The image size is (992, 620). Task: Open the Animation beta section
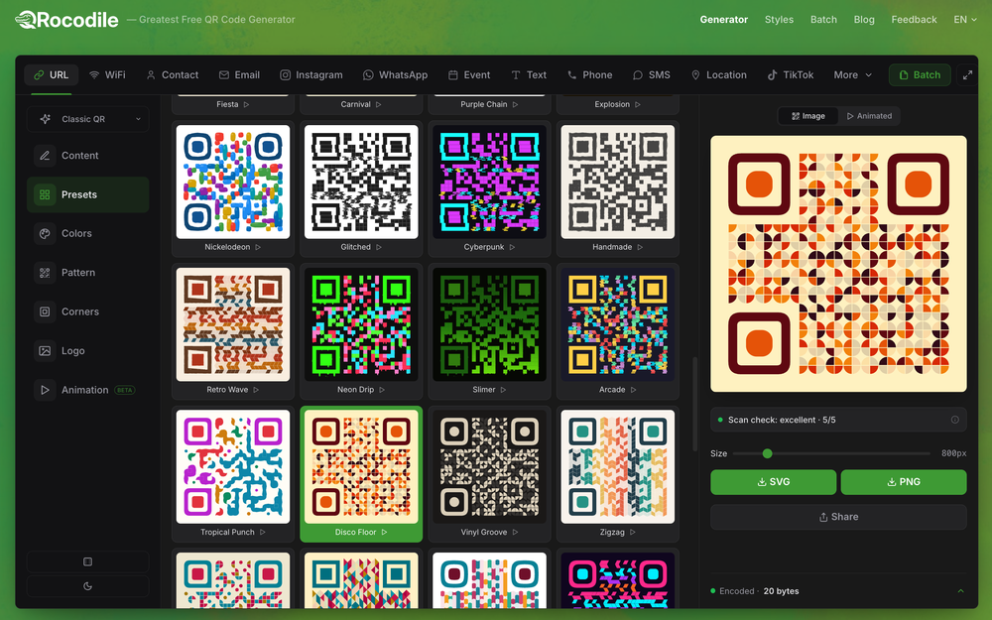[x=88, y=390]
